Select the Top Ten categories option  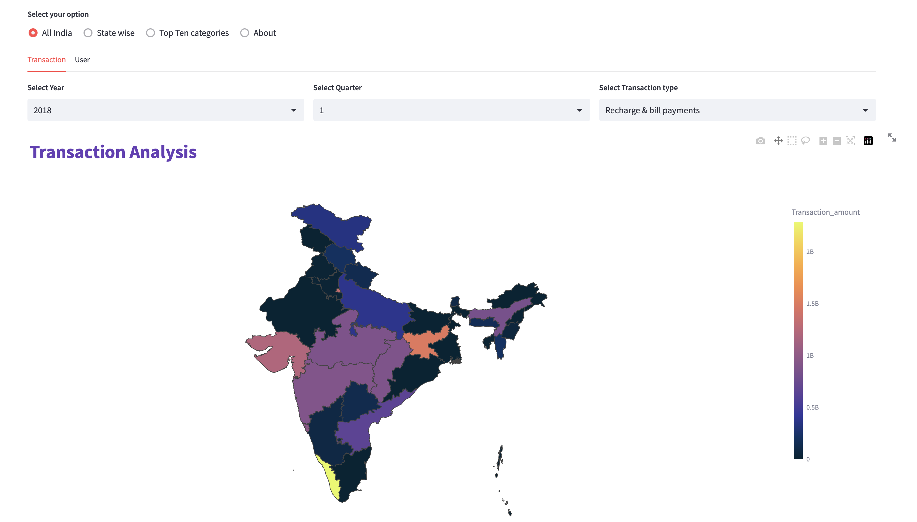pyautogui.click(x=150, y=33)
